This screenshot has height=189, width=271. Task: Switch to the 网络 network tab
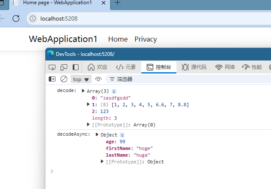[225, 67]
